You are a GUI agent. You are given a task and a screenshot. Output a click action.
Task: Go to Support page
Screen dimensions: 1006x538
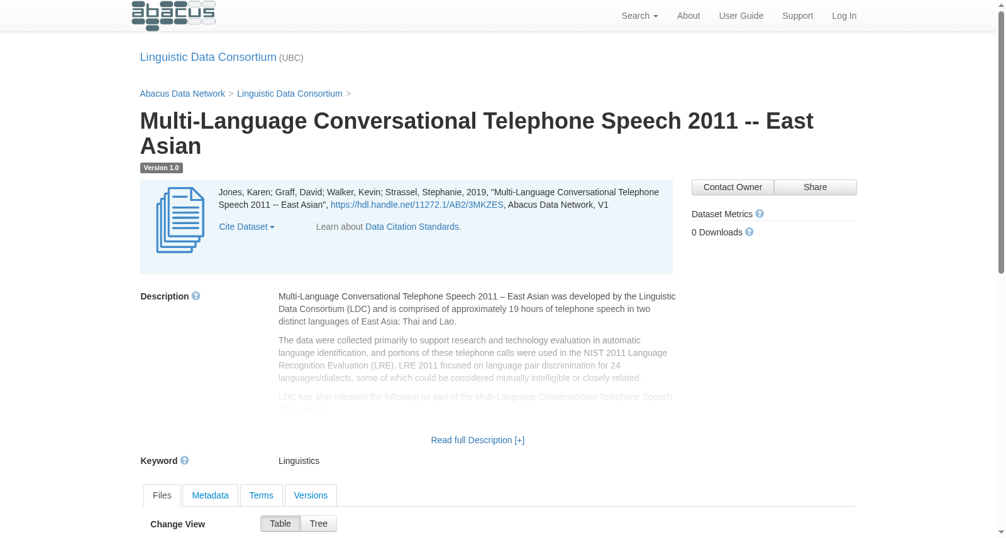(x=797, y=16)
